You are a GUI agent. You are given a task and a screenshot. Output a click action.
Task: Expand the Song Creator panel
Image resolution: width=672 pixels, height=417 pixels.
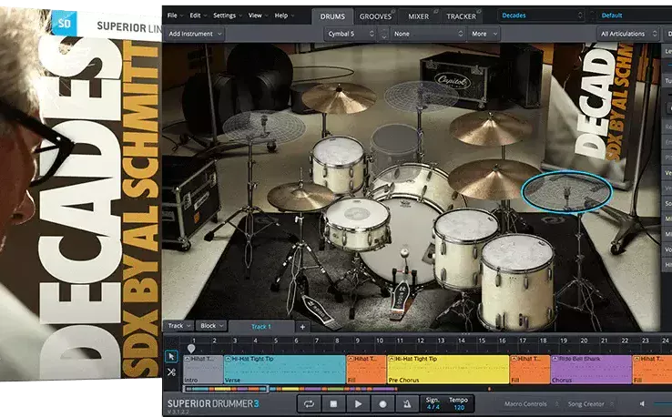(x=590, y=403)
